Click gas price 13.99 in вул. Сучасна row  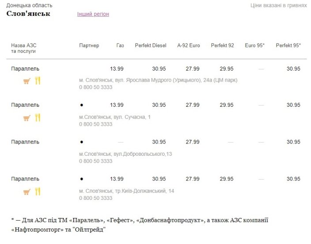point(117,105)
